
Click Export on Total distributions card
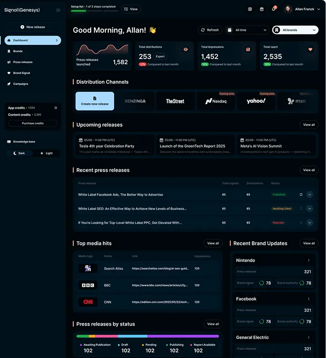point(160,56)
